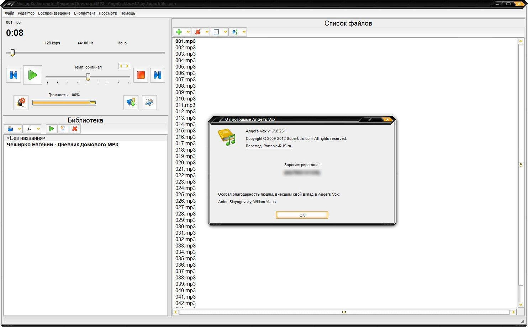Image resolution: width=528 pixels, height=327 pixels.
Task: Click the playback position slider thumb
Action: point(12,53)
